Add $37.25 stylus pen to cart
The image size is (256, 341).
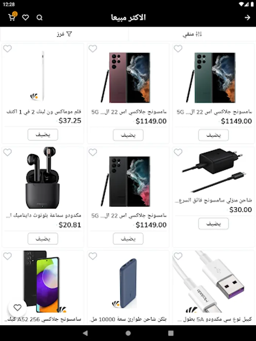point(43,135)
